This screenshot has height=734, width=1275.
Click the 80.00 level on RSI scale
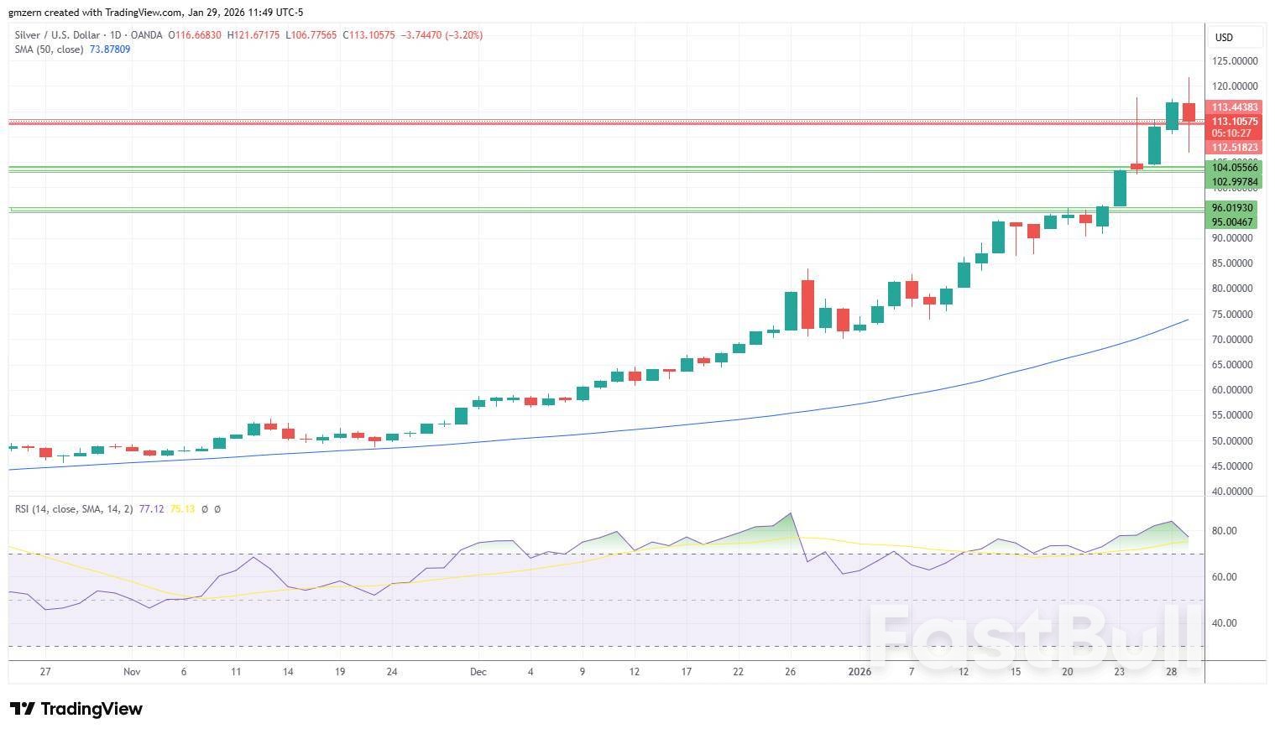tap(1224, 531)
